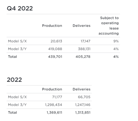Image resolution: width=138 pixels, height=121 pixels.
Task: Click the 71,177 production value
Action: coord(57,97)
